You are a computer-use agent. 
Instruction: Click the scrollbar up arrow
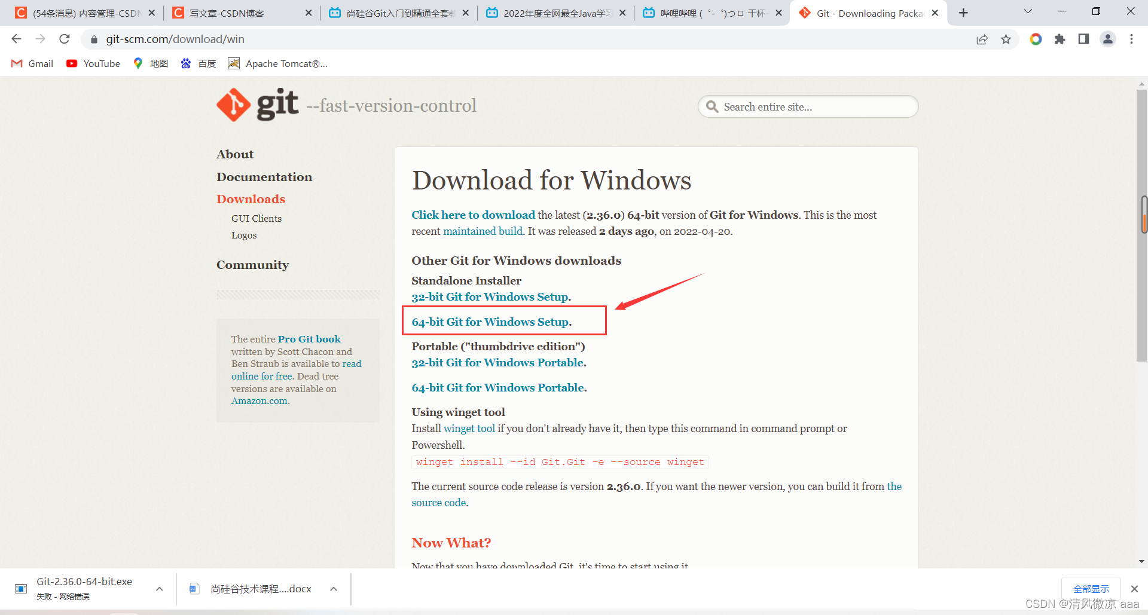[x=1141, y=84]
